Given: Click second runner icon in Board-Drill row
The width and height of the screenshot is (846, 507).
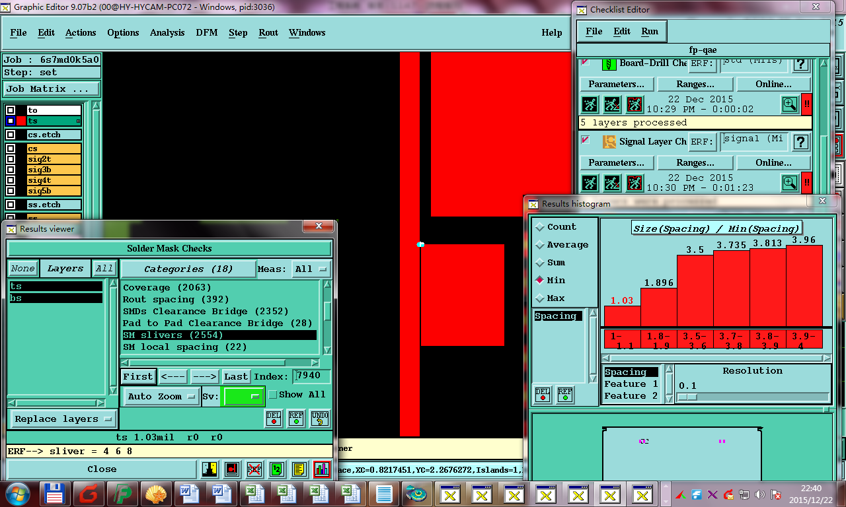Looking at the screenshot, I should (612, 104).
